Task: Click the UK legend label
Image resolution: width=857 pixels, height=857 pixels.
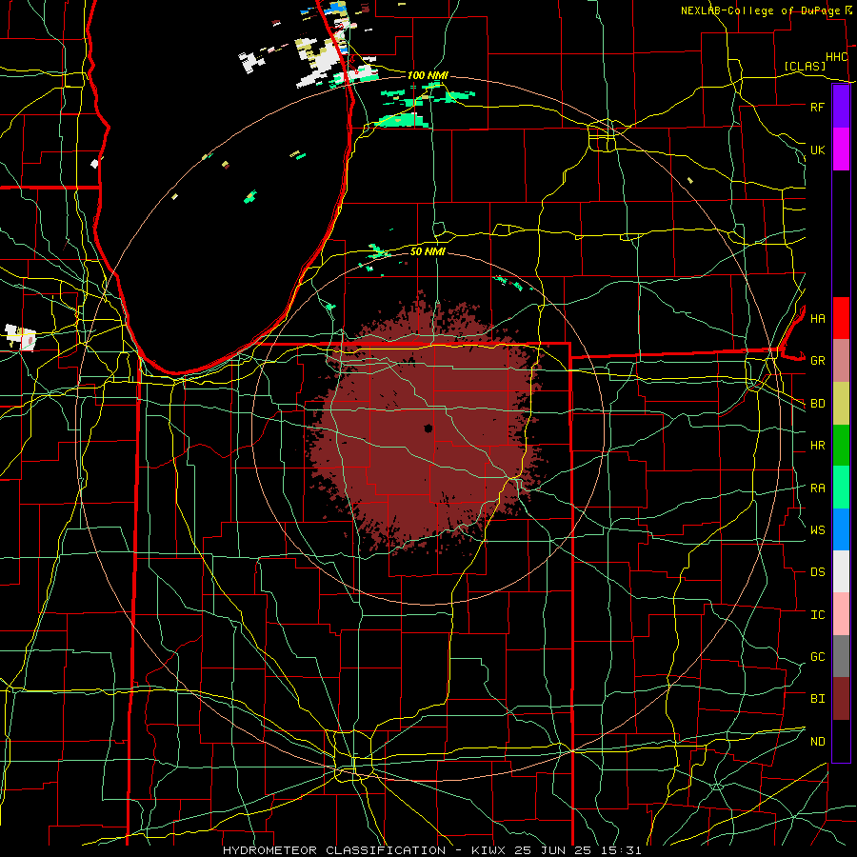Action: [817, 149]
